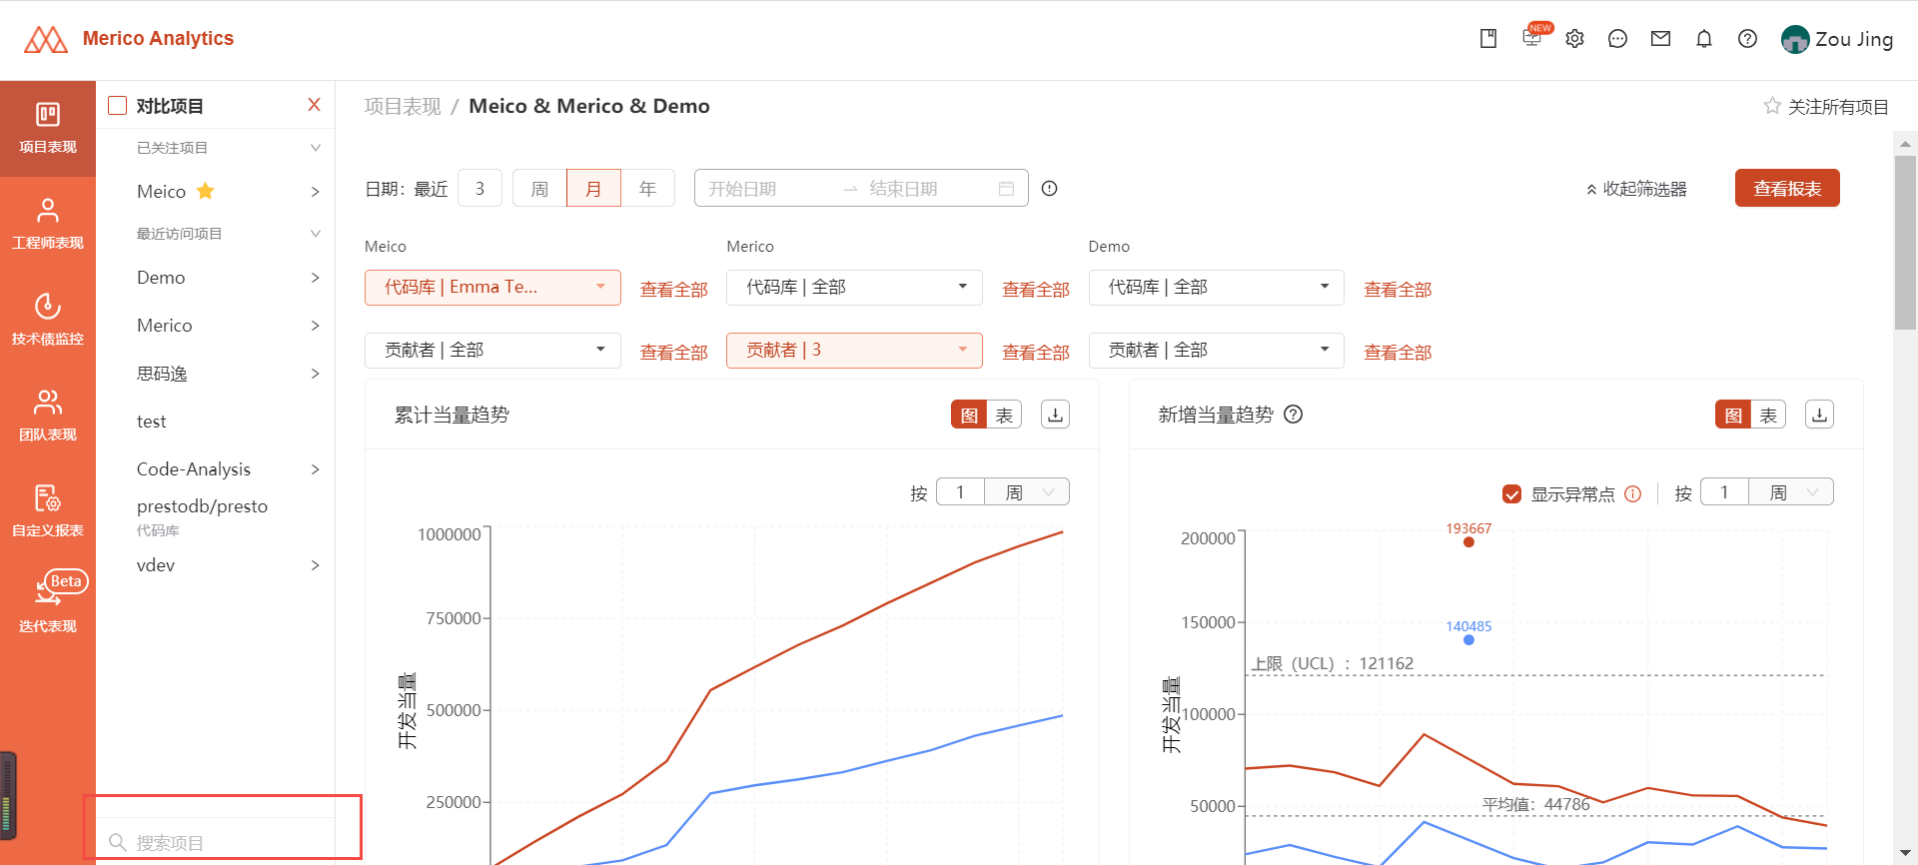Open the help question mark icon
Screen dimensions: 1918x865
click(x=1747, y=39)
